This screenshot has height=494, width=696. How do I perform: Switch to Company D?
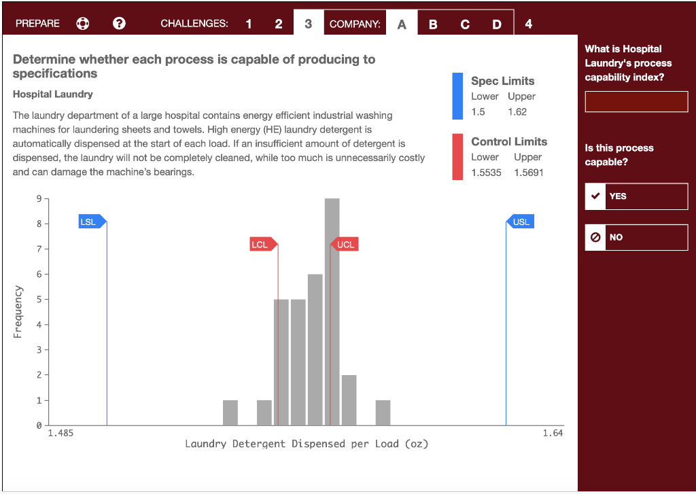[x=497, y=24]
